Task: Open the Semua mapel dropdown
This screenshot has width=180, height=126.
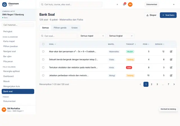Action: [92, 36]
